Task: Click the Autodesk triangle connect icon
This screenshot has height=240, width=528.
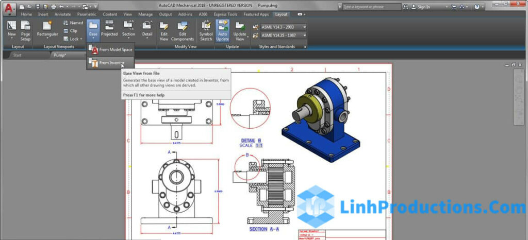Action: click(x=462, y=7)
